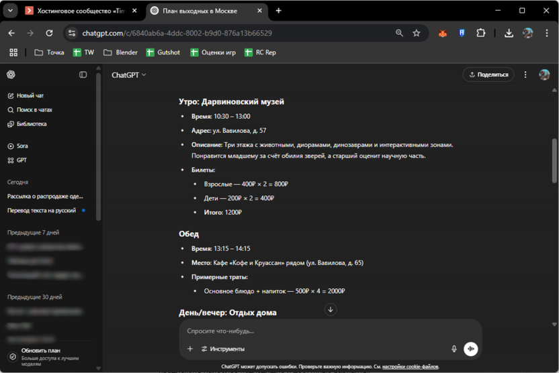Click the Поделиться share button
Image resolution: width=559 pixels, height=373 pixels.
(488, 74)
